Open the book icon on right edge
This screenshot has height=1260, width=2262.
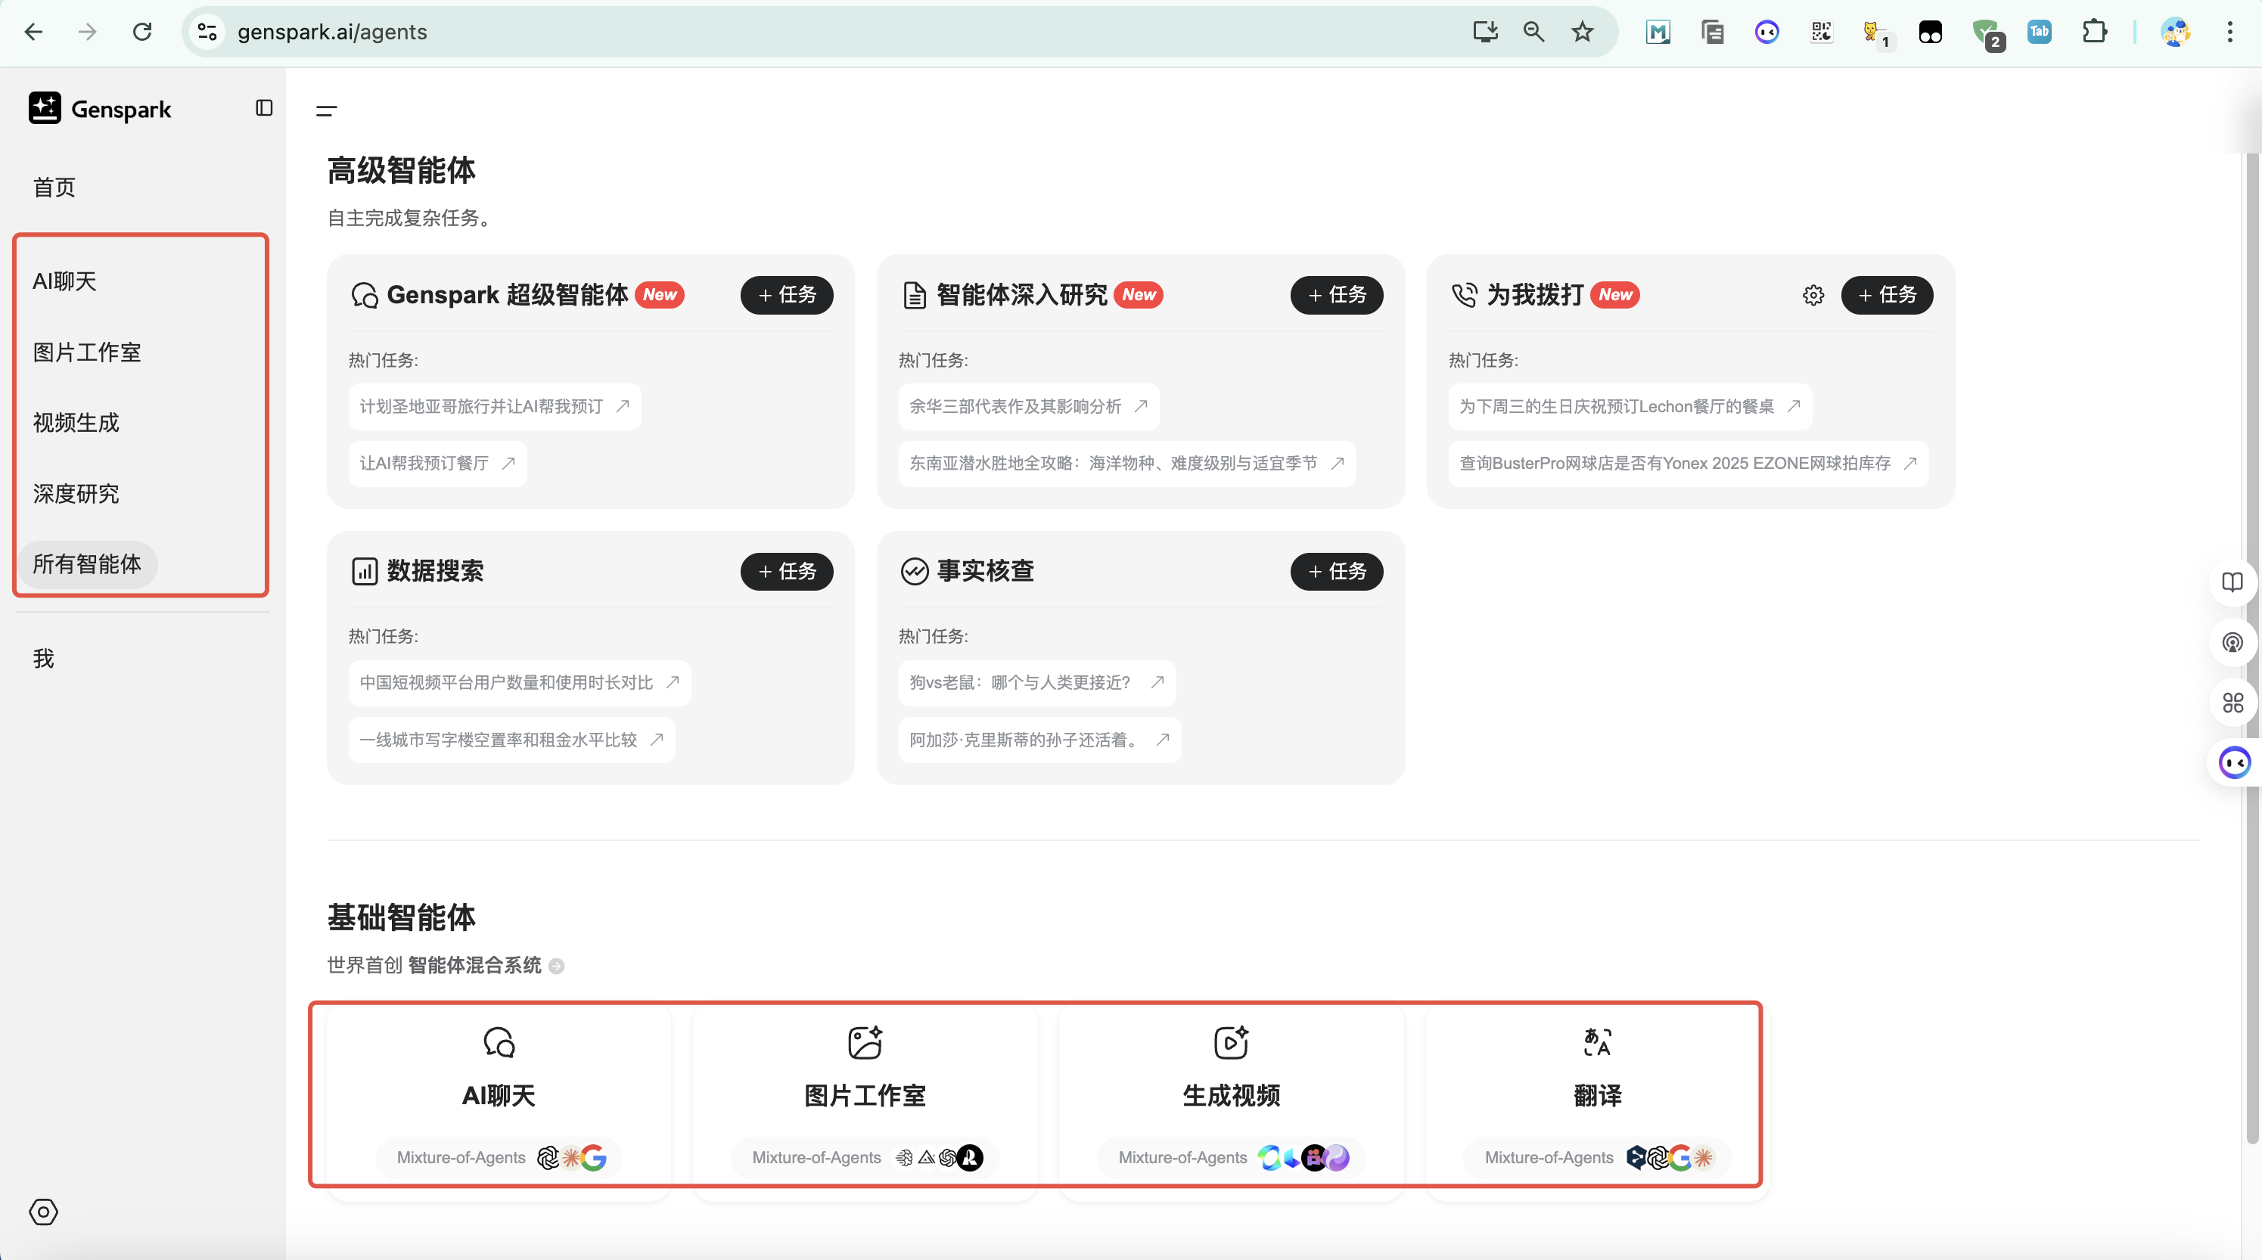coord(2232,582)
